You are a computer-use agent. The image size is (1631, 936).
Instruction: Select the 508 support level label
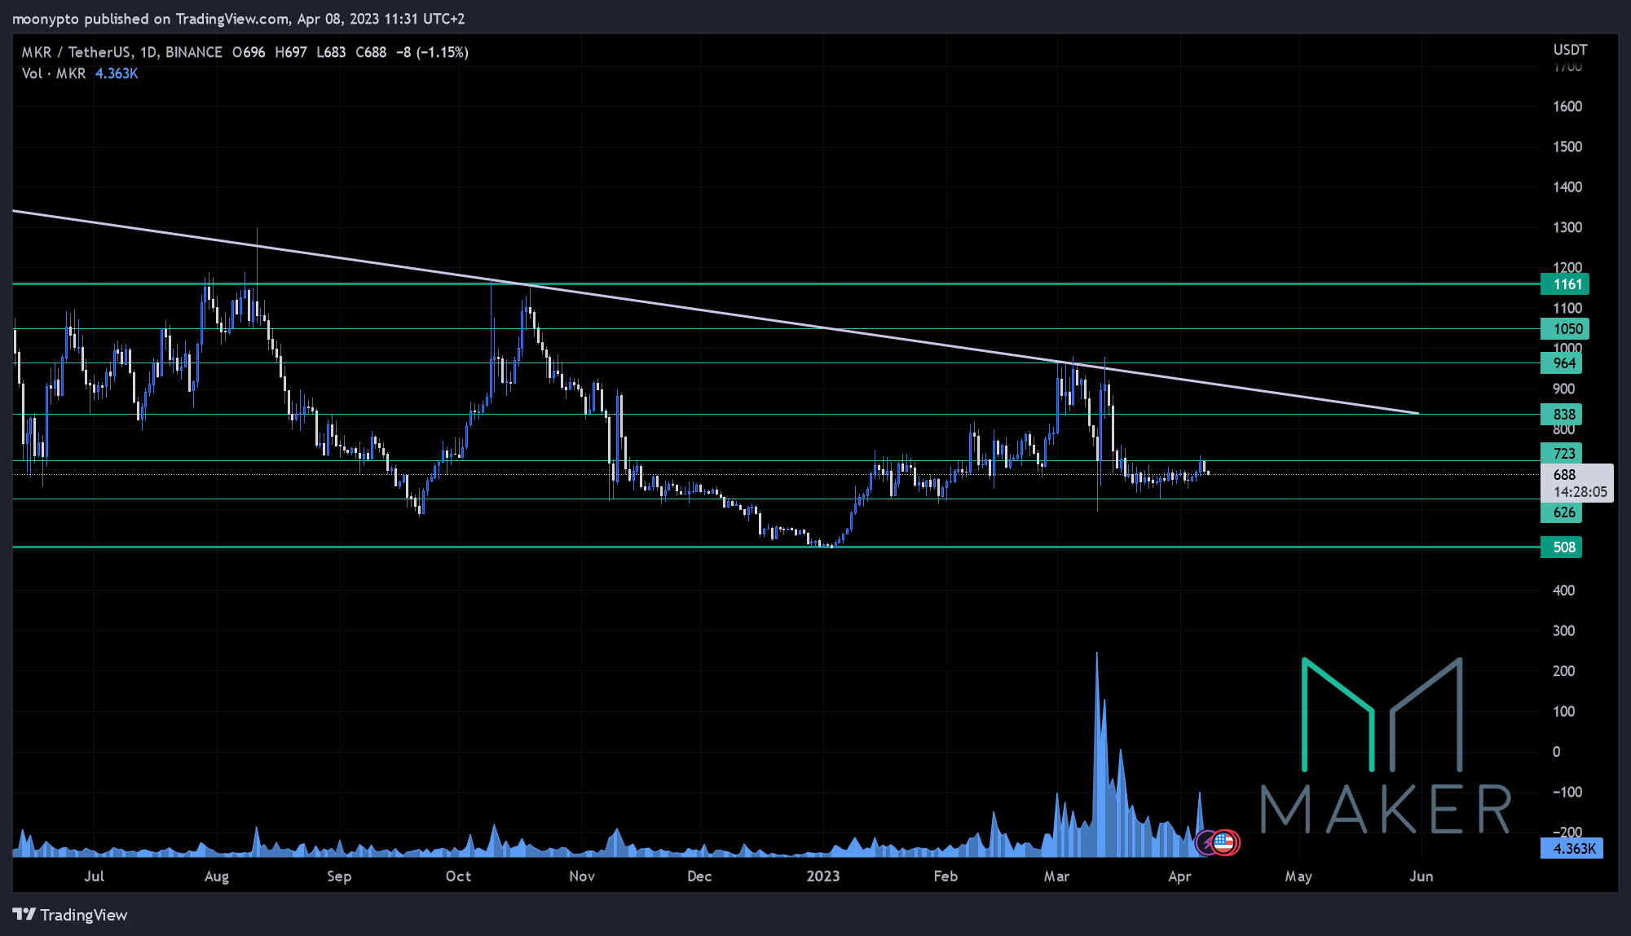[x=1562, y=547]
